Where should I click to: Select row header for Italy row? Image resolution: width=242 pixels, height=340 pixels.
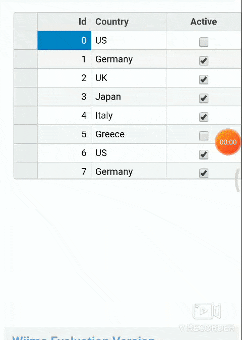point(26,115)
